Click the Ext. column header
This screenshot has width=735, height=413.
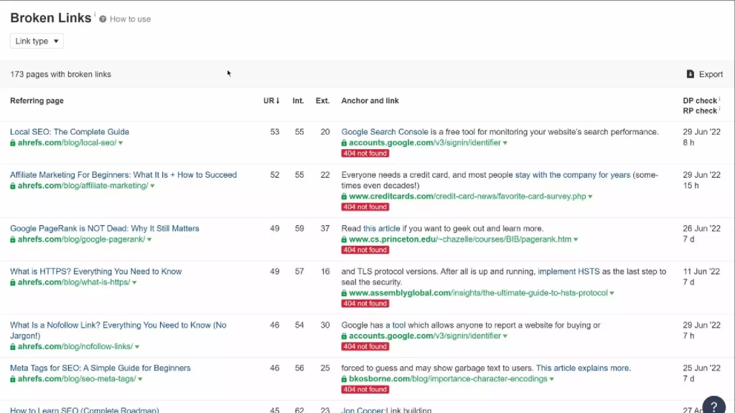322,100
